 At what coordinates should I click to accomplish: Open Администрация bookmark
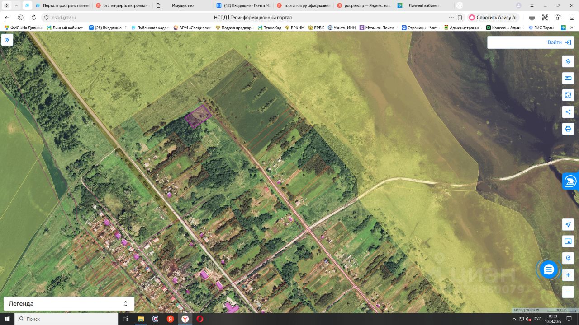pyautogui.click(x=462, y=28)
